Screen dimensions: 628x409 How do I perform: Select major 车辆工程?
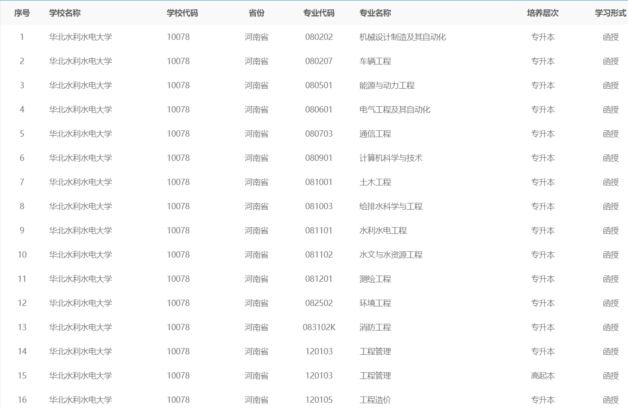pyautogui.click(x=375, y=61)
